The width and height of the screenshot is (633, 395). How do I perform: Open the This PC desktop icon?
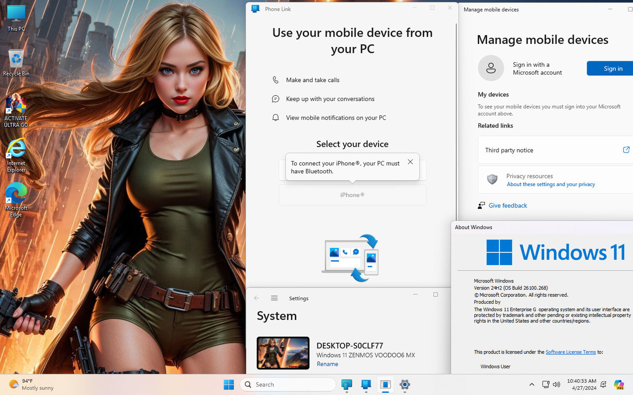(16, 18)
